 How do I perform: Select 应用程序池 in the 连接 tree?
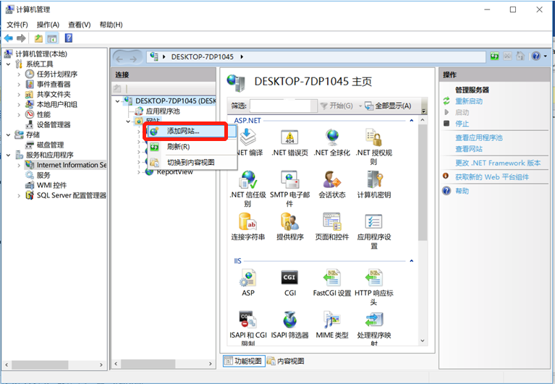point(163,111)
